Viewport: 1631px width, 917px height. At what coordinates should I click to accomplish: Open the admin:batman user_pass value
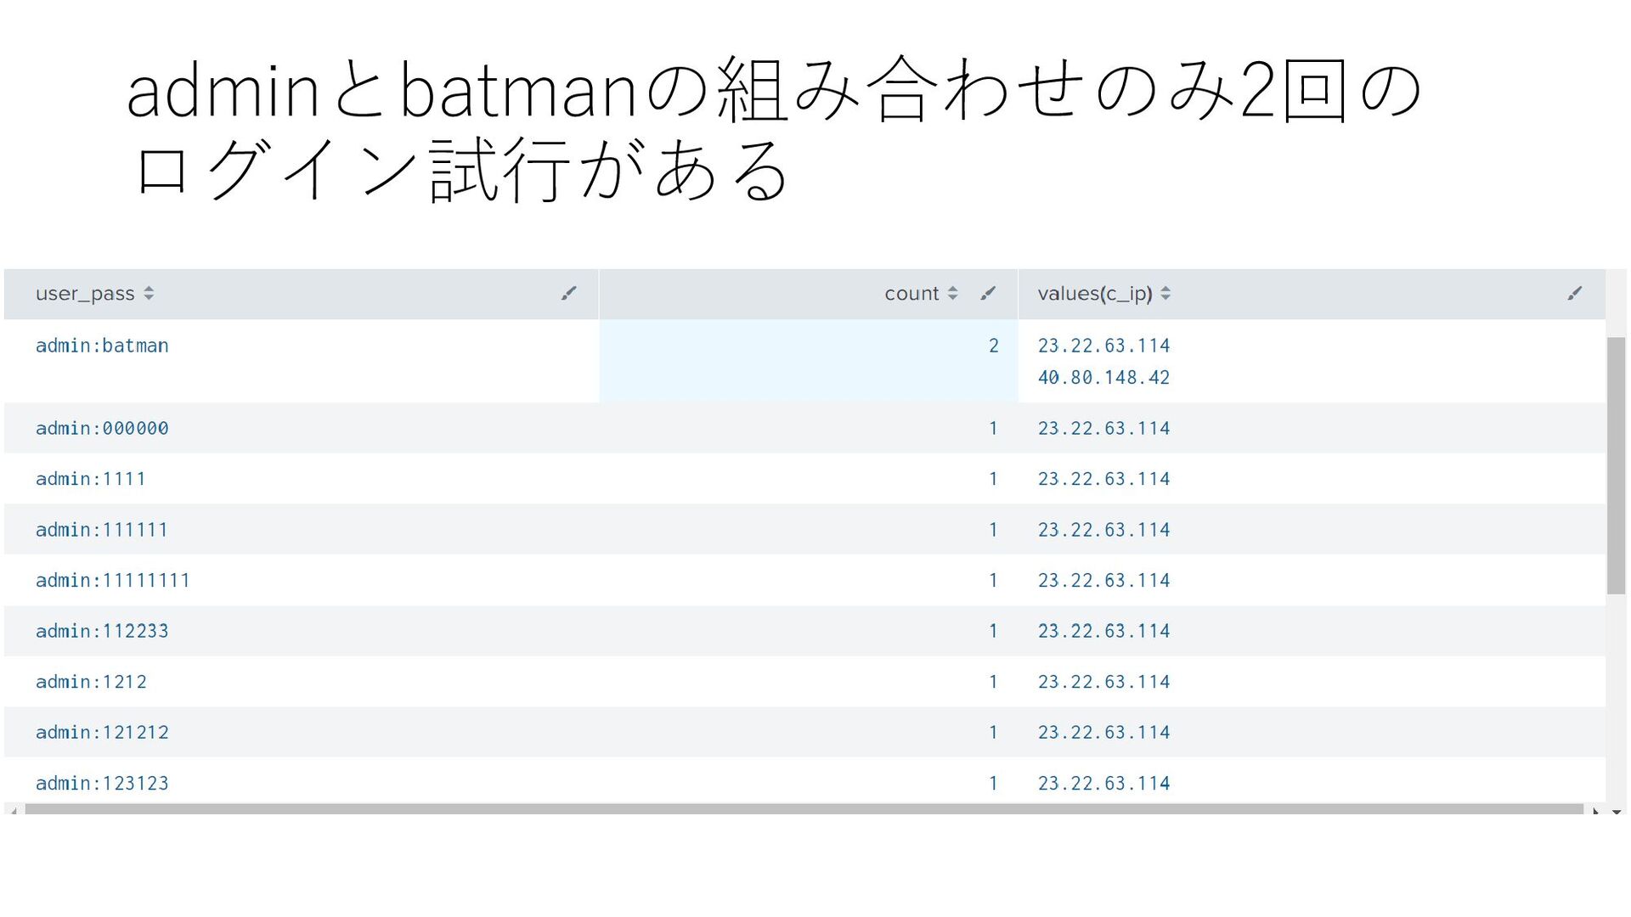[102, 346]
